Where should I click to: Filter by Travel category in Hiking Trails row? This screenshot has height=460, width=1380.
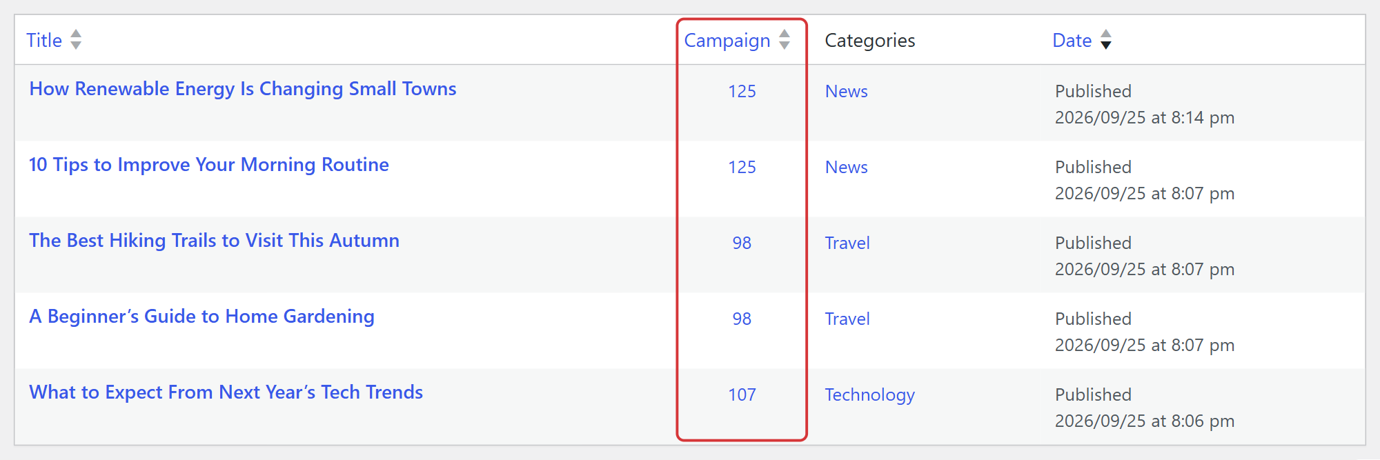[847, 243]
